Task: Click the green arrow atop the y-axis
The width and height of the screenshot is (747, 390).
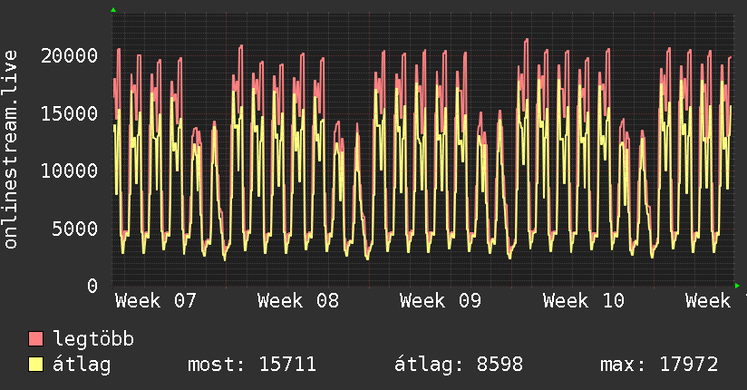Action: point(113,10)
